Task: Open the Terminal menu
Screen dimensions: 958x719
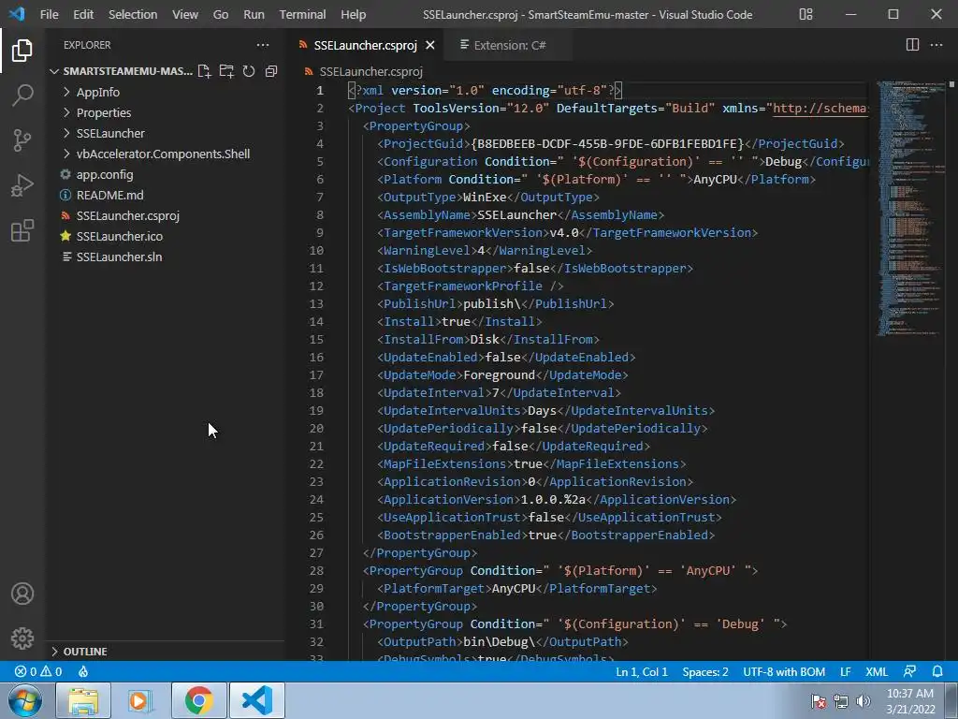Action: pos(302,14)
